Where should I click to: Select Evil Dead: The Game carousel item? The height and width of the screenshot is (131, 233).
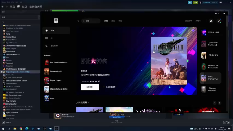[210, 44]
